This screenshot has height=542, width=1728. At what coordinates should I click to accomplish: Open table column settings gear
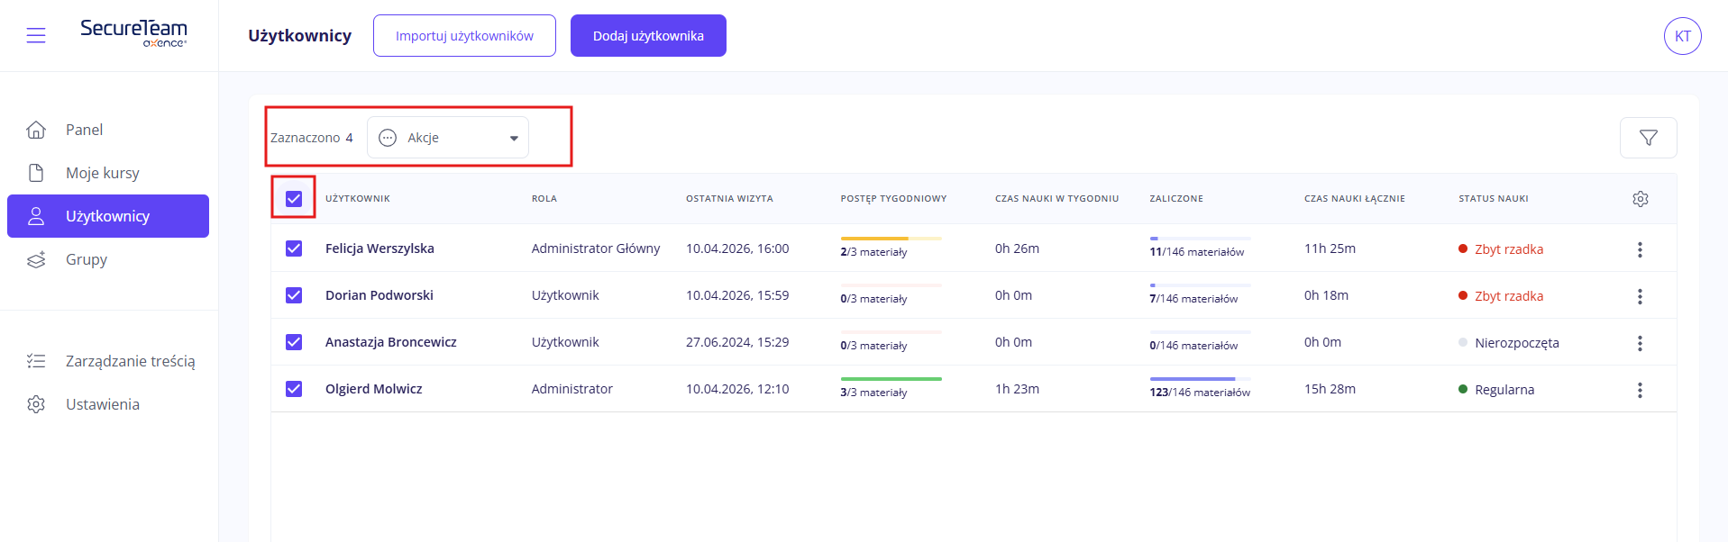point(1640,199)
